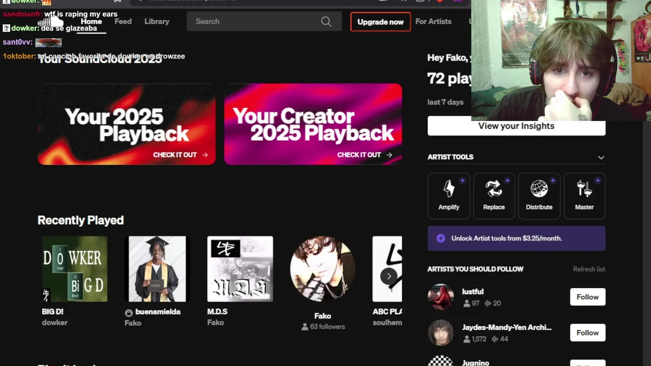Open the Feed tab

pos(123,21)
